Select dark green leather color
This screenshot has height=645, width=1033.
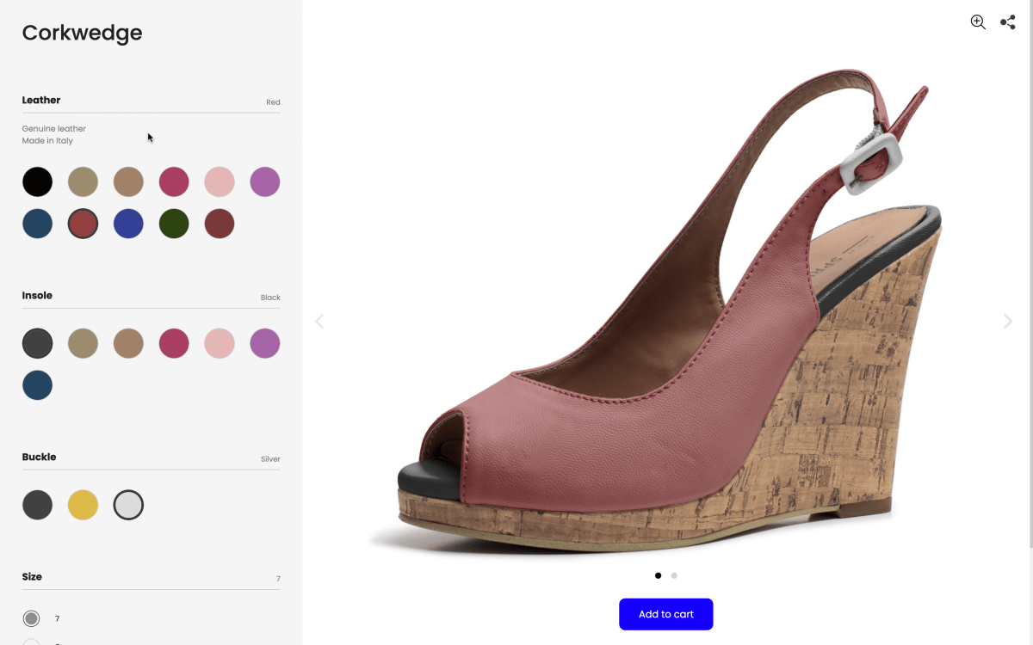click(x=174, y=224)
